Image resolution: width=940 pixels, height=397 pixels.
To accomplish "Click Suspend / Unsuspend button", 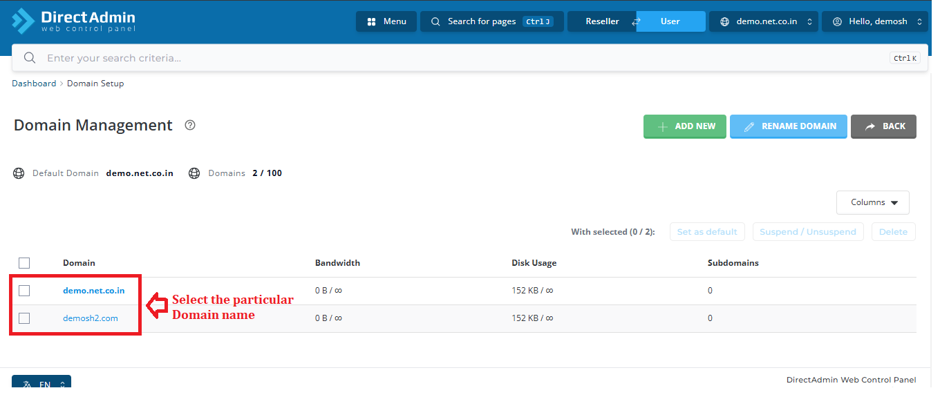I will [x=808, y=232].
